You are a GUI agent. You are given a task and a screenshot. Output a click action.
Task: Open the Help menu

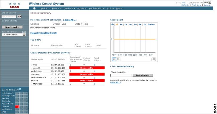(119, 8)
